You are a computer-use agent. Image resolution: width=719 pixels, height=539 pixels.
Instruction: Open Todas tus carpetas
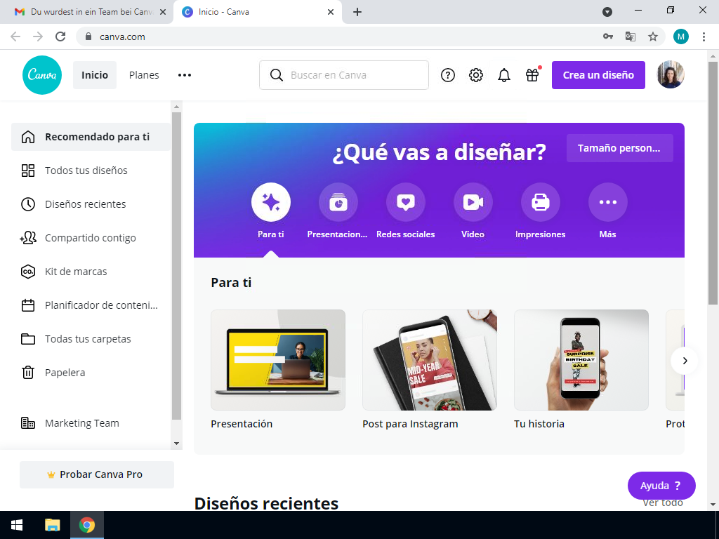[91, 339]
